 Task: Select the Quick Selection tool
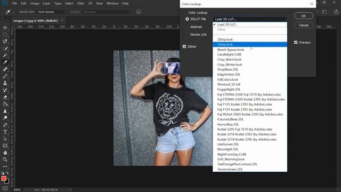coord(5,49)
